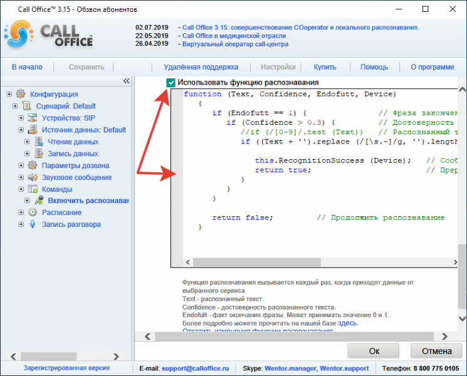Select Расписание tree item
The image size is (467, 376).
[x=61, y=212]
